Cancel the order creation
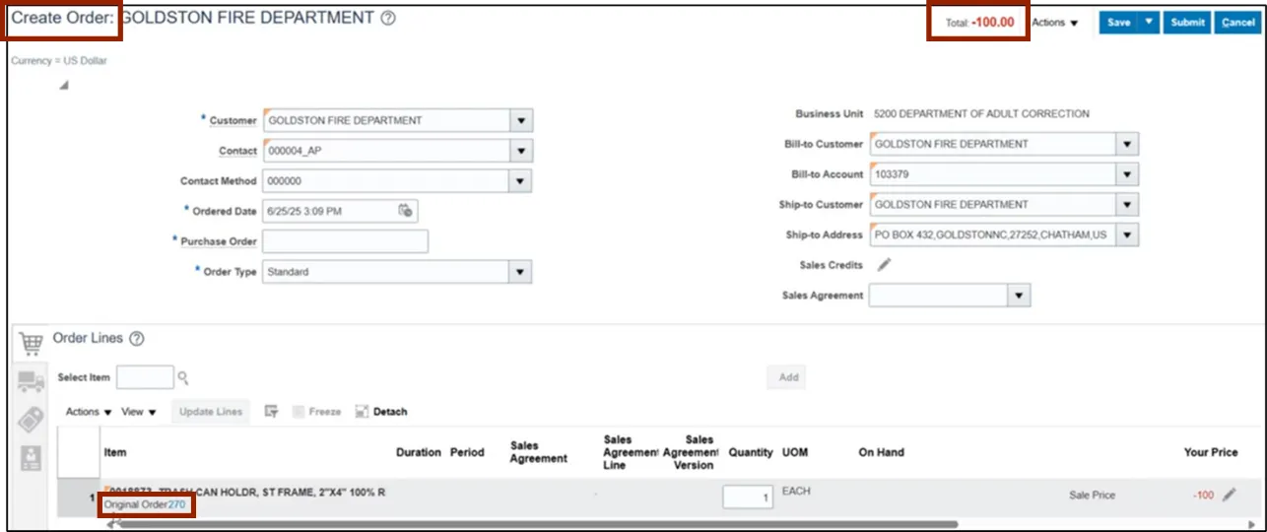 (x=1236, y=23)
